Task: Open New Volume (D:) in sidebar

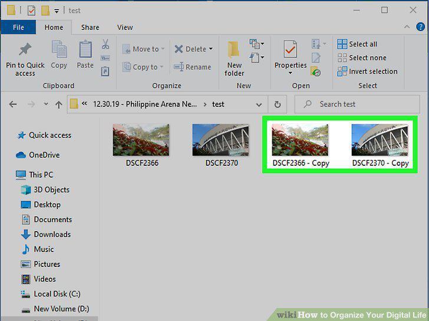Action: (55, 309)
